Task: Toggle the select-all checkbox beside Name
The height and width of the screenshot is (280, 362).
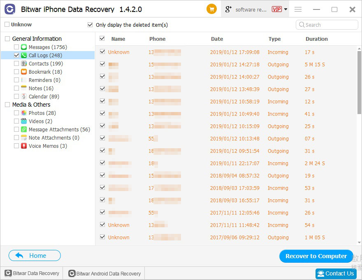Action: point(102,39)
